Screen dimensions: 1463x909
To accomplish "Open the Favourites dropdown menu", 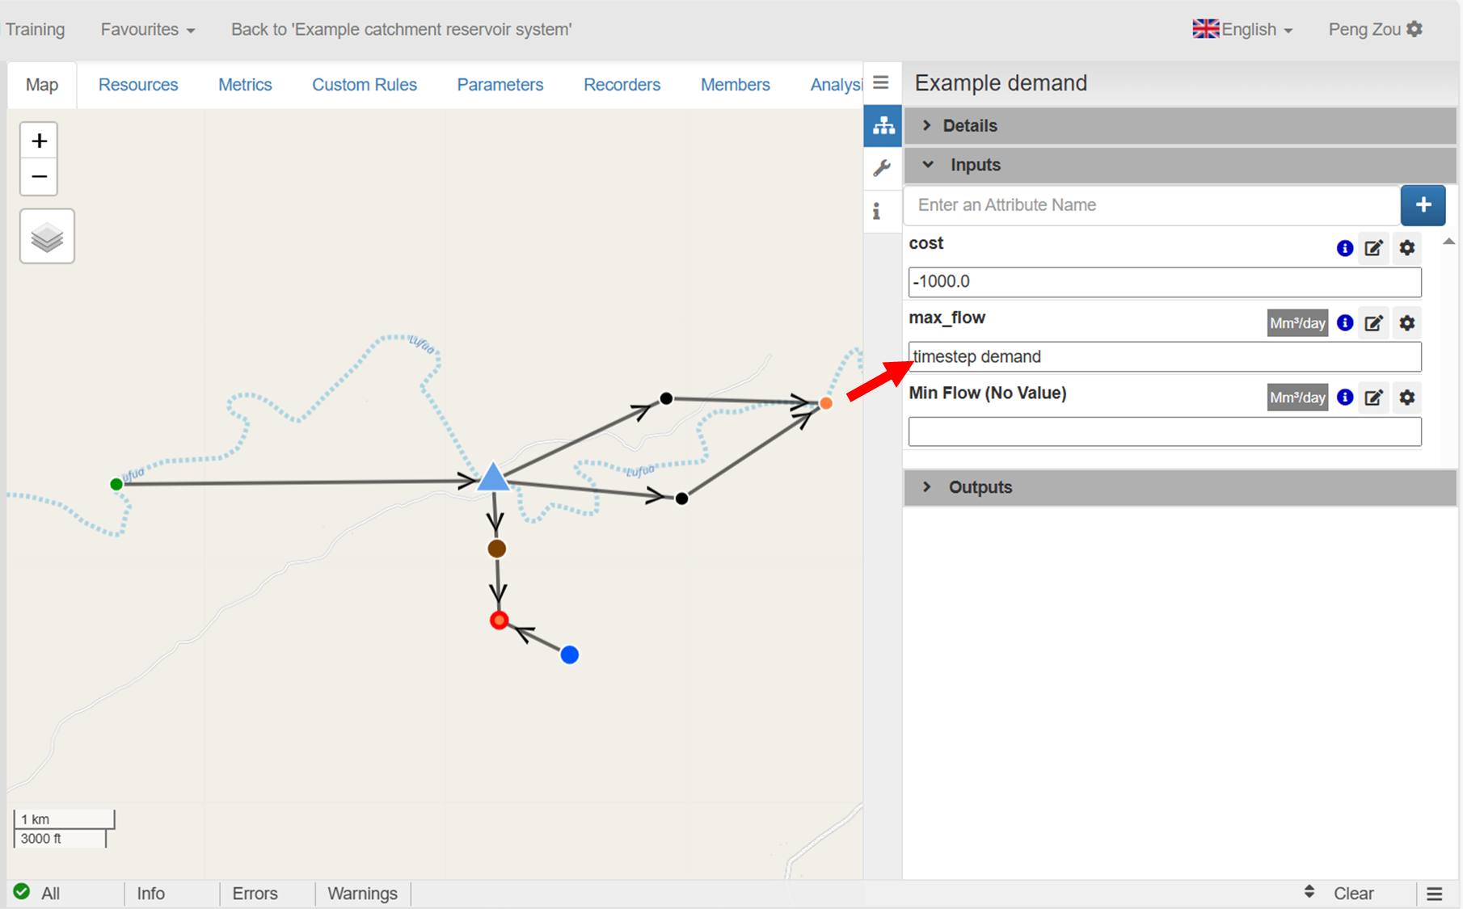I will point(147,30).
